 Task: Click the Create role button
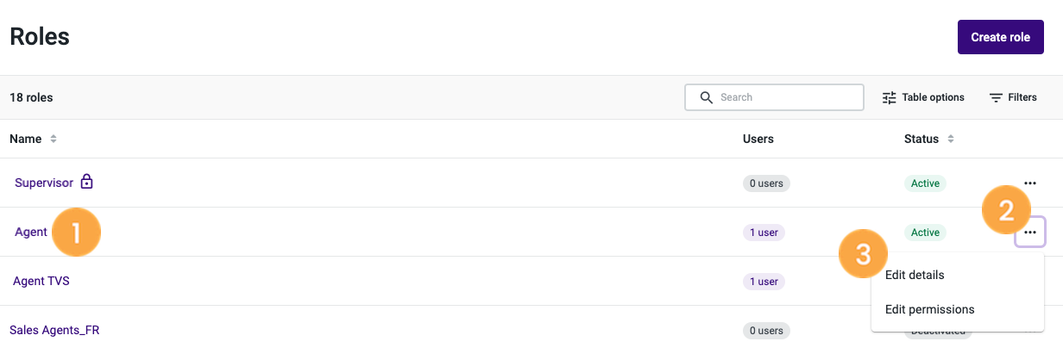pos(1001,37)
